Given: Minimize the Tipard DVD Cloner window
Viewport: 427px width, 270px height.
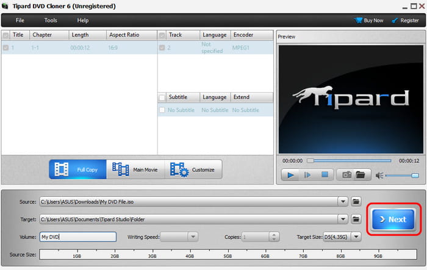Looking at the screenshot, I should (405, 7).
